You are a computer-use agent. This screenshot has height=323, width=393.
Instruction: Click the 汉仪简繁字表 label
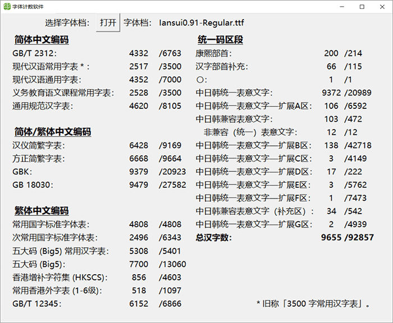pos(39,145)
